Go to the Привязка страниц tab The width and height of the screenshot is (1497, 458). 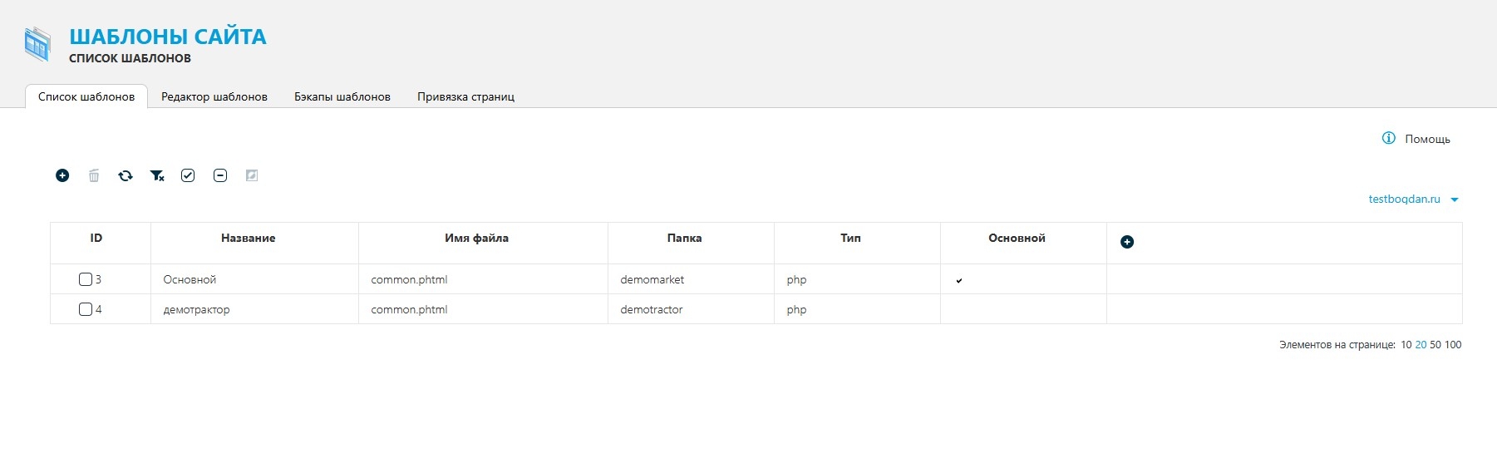tap(465, 96)
